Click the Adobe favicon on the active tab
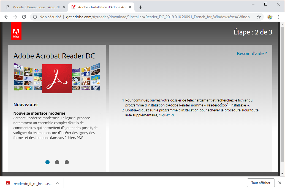 tap(74, 7)
